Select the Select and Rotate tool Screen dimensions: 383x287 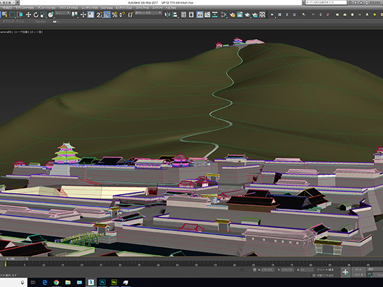click(x=37, y=14)
